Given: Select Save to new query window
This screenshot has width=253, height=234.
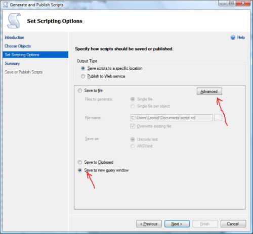Looking at the screenshot, I should (x=79, y=170).
